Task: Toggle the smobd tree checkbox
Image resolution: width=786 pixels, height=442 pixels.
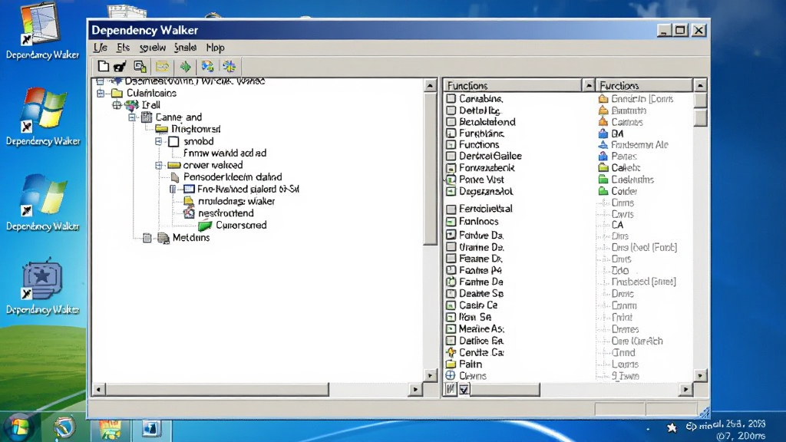Action: tap(173, 142)
